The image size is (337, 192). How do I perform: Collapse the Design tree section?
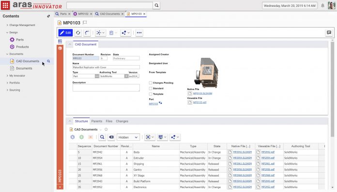(7, 32)
